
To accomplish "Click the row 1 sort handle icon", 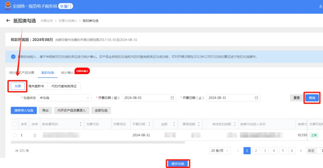I will pos(35,135).
